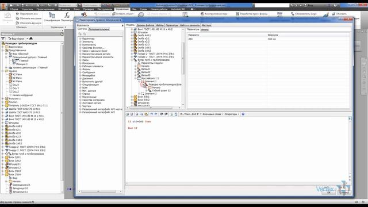Select XZ Plane in the Model browser
The height and width of the screenshot is (207, 368).
point(17,78)
